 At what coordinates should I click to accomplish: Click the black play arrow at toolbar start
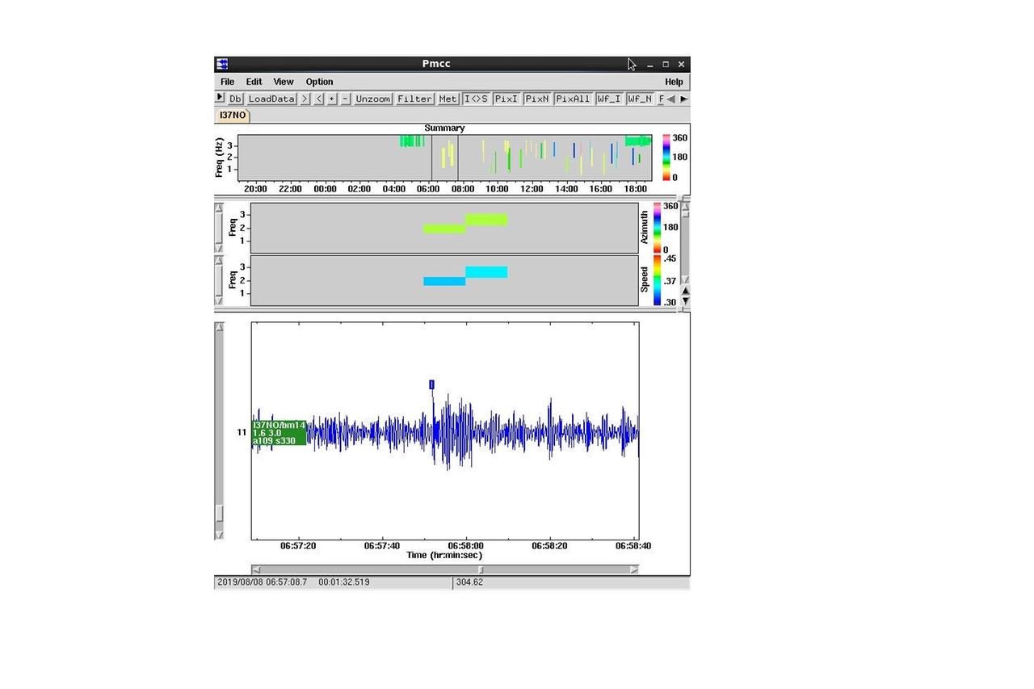tap(220, 98)
